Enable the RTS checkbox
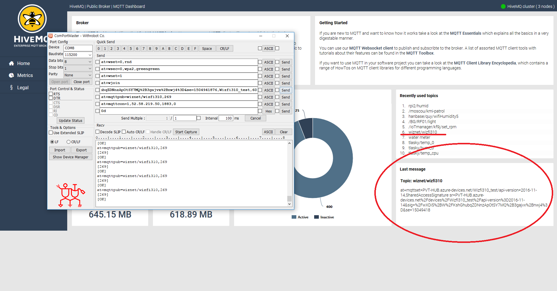 (x=51, y=94)
